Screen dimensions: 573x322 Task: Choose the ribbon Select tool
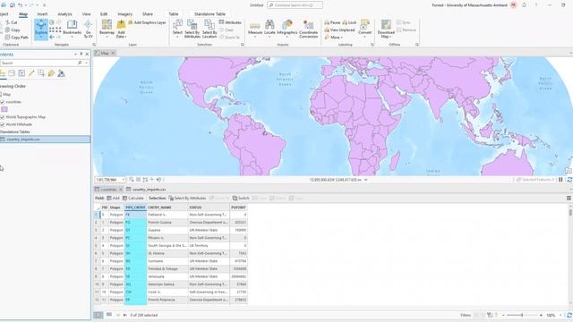pyautogui.click(x=177, y=29)
